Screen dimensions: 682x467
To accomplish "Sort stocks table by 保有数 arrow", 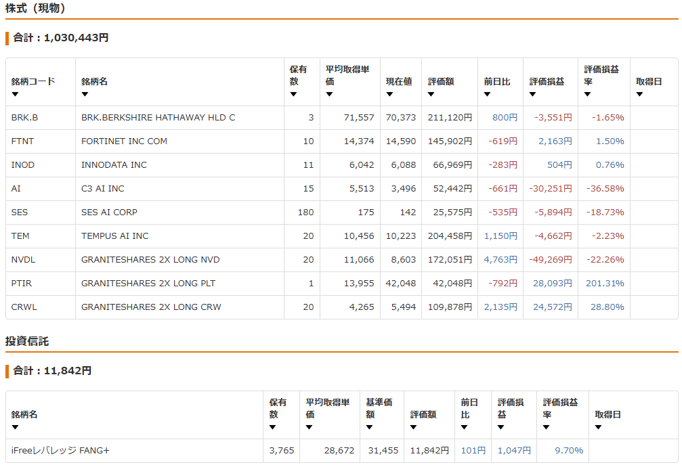I will (x=293, y=94).
